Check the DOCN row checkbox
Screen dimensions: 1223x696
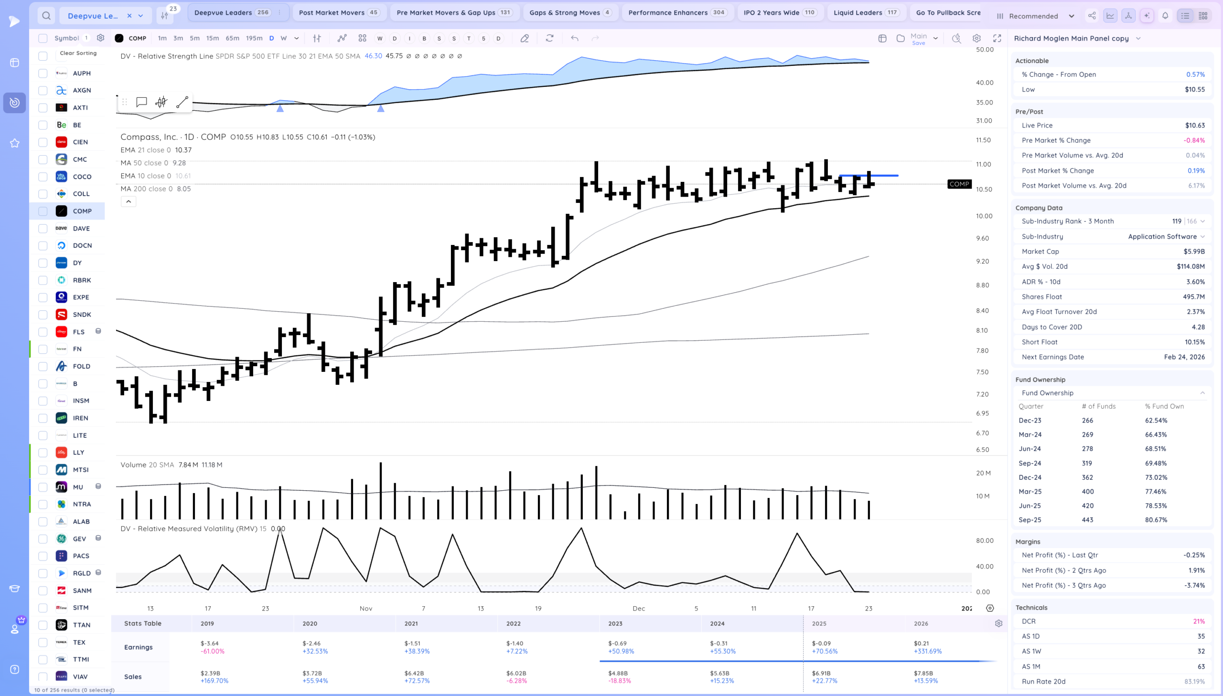pos(43,245)
